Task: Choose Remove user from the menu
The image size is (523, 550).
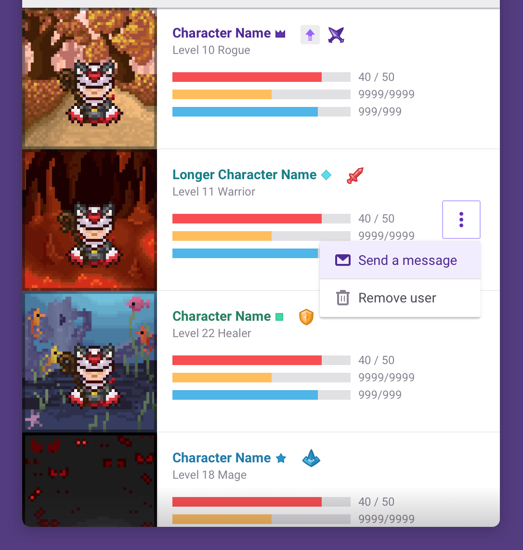Action: pyautogui.click(x=400, y=298)
